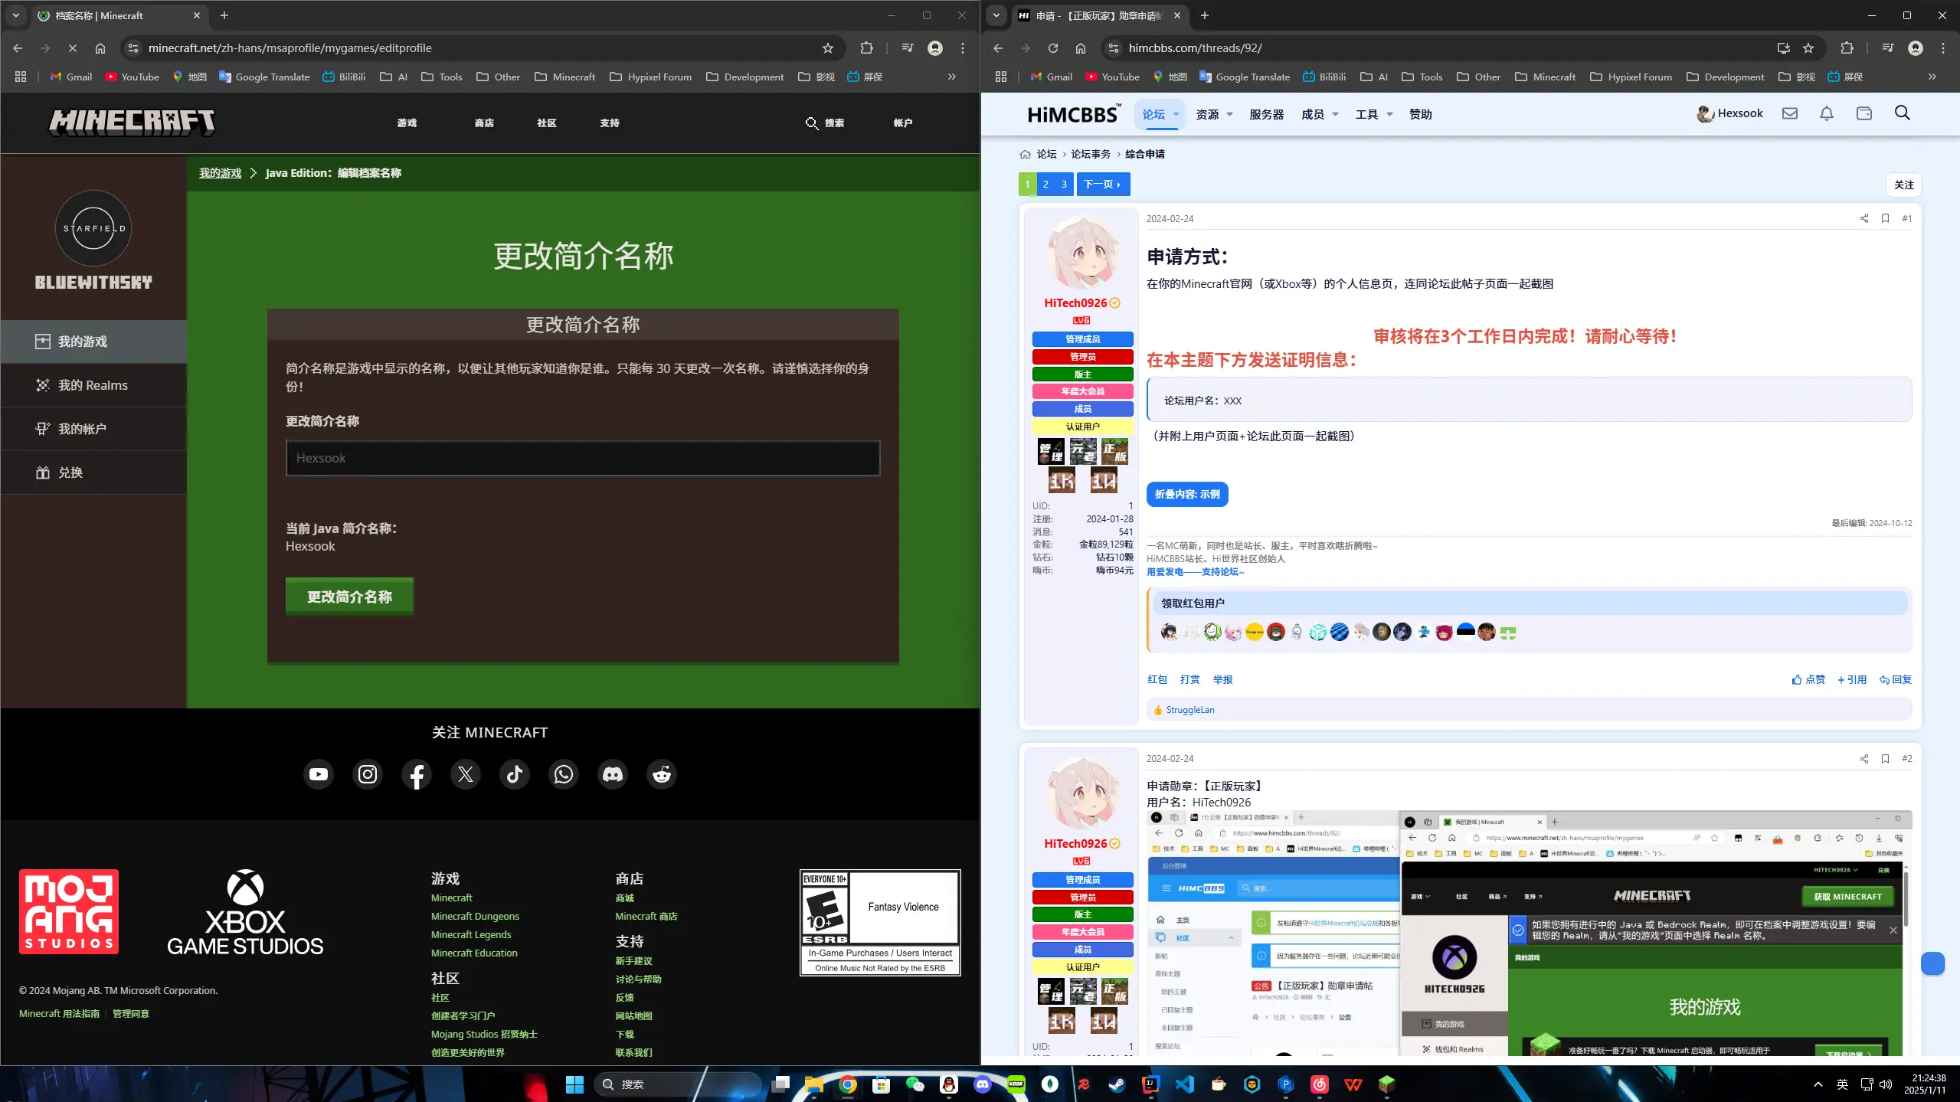The image size is (1960, 1102).
Task: Open the StruggleLan user link
Action: [x=1188, y=709]
